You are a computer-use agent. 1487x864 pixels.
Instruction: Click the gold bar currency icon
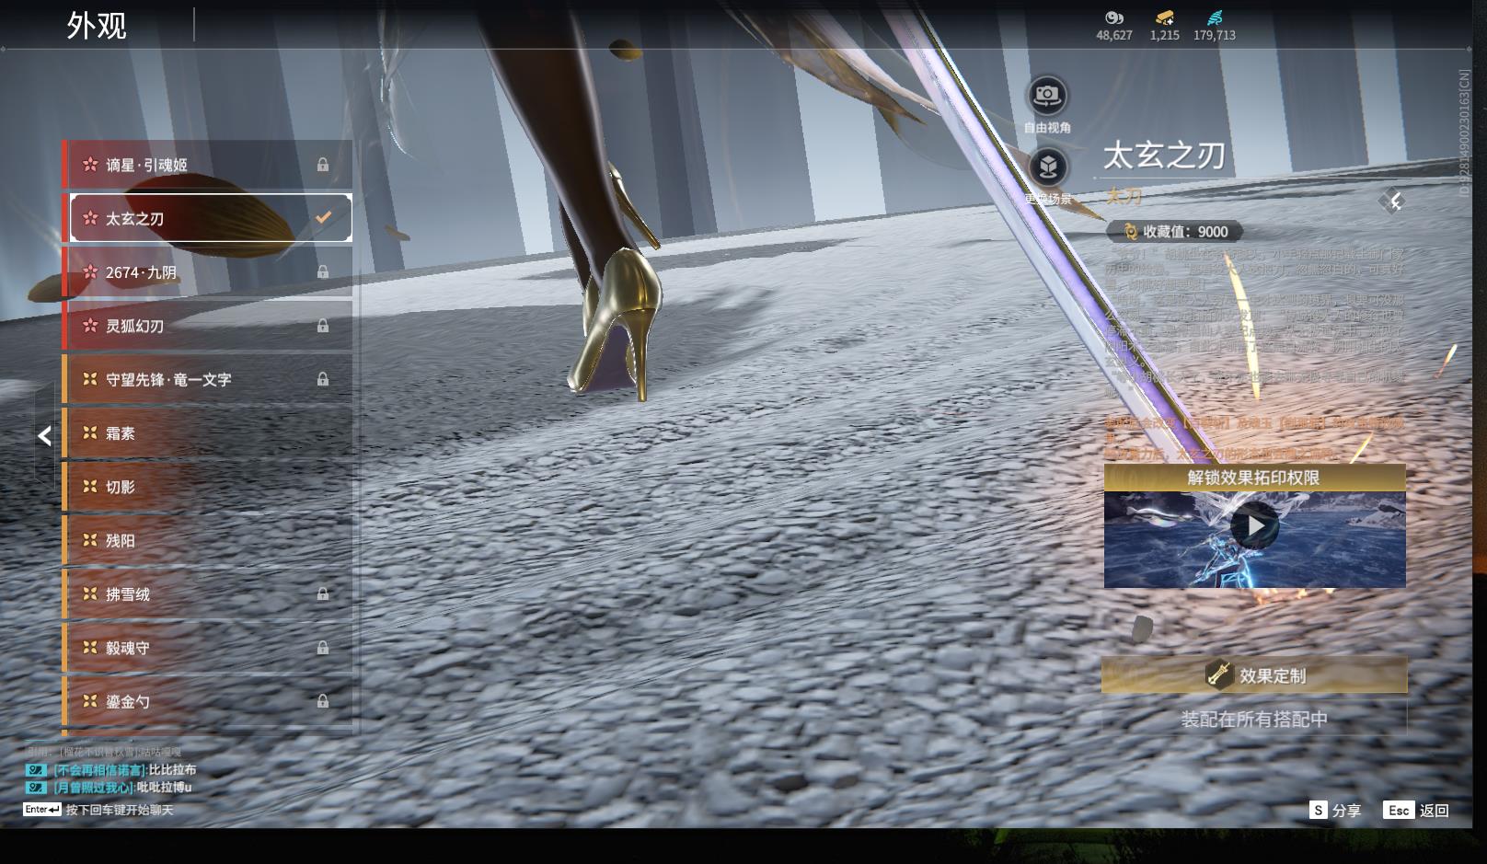click(1164, 17)
